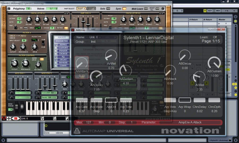Image resolution: width=239 pixels, height=143 pixels.
Task: Click the MIDI map button in Ableton
Action: click(x=218, y=11)
